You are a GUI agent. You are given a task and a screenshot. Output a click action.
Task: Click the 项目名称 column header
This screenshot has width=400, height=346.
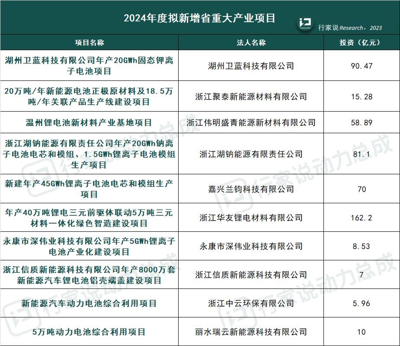tap(89, 42)
